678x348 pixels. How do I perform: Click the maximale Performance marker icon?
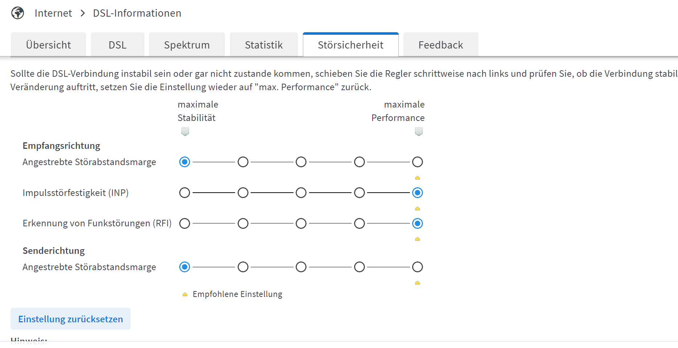tap(419, 131)
